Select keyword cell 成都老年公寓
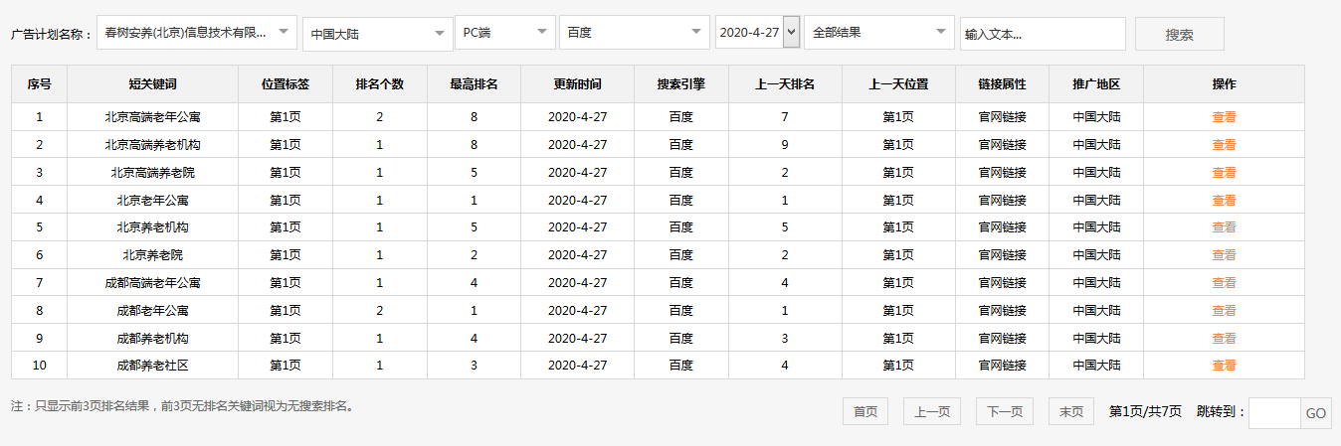1341x446 pixels. tap(153, 310)
